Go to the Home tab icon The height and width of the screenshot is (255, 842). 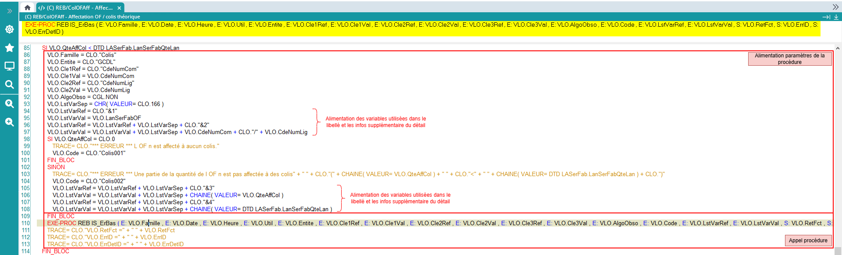pos(27,7)
